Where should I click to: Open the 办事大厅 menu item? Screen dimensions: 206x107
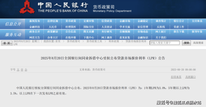pyautogui.click(x=53, y=37)
